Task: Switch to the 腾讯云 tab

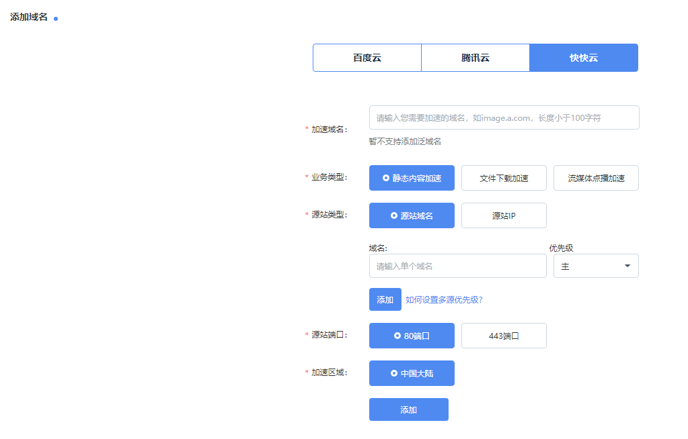Action: pos(475,58)
